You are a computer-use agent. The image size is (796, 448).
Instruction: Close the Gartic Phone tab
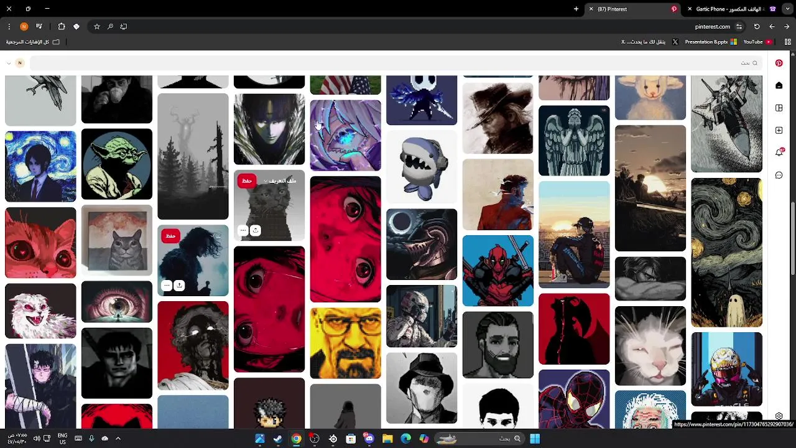[x=689, y=9]
